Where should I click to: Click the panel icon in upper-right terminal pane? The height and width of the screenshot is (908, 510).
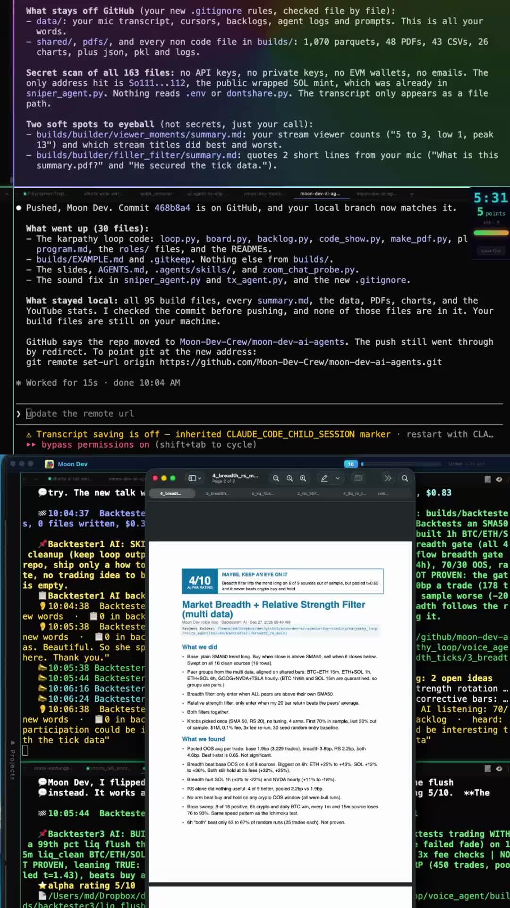(x=487, y=479)
